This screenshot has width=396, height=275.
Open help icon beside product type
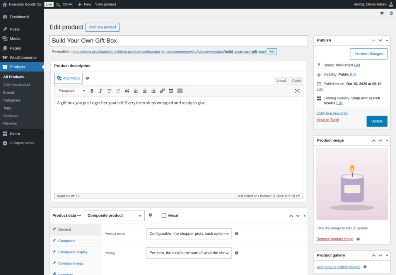coord(150,215)
